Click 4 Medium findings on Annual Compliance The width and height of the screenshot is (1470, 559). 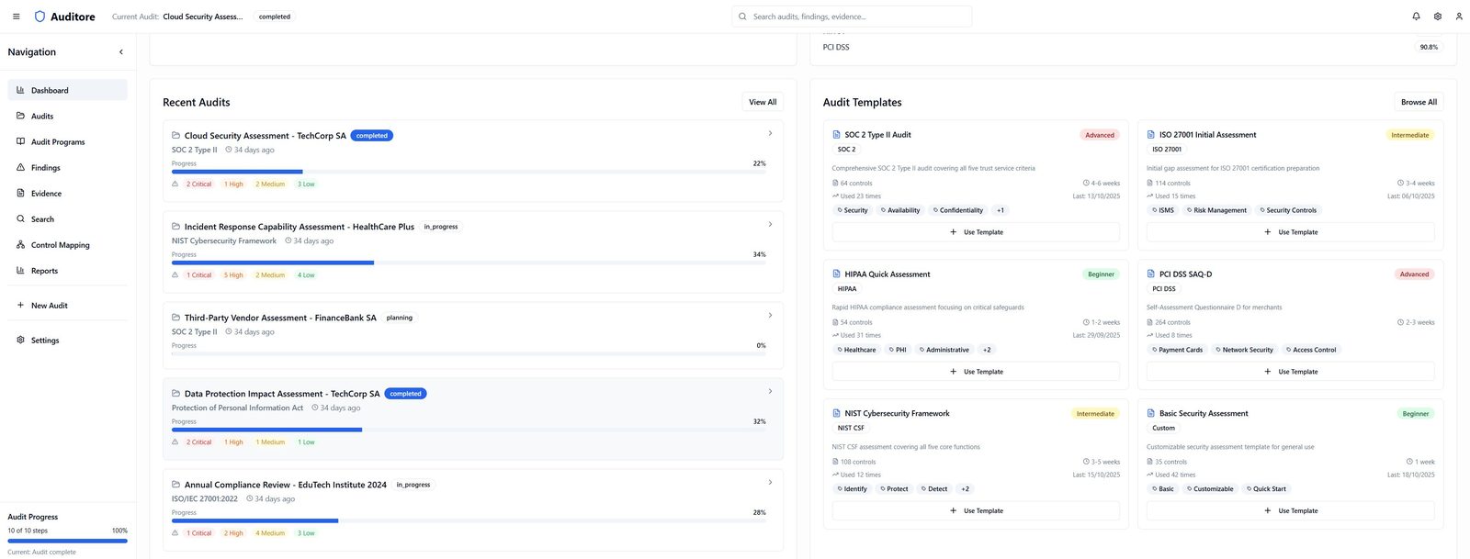coord(270,533)
